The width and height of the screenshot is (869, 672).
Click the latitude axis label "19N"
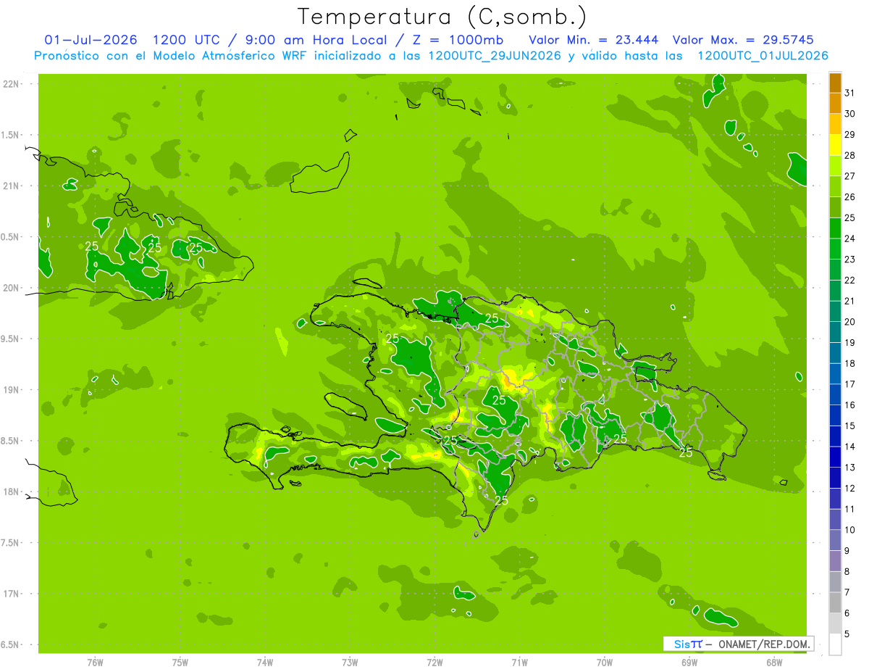(12, 390)
